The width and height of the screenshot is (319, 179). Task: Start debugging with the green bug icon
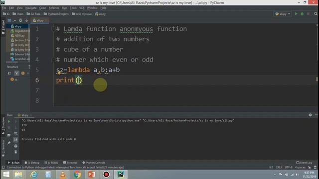coord(302,14)
